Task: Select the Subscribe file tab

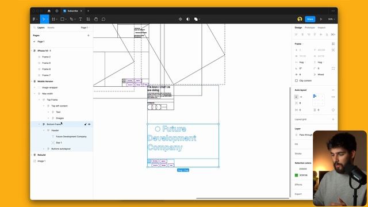Action: 72,11
